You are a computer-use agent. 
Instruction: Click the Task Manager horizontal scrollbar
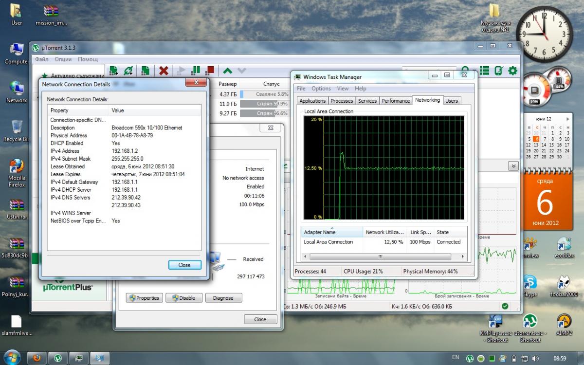click(380, 256)
